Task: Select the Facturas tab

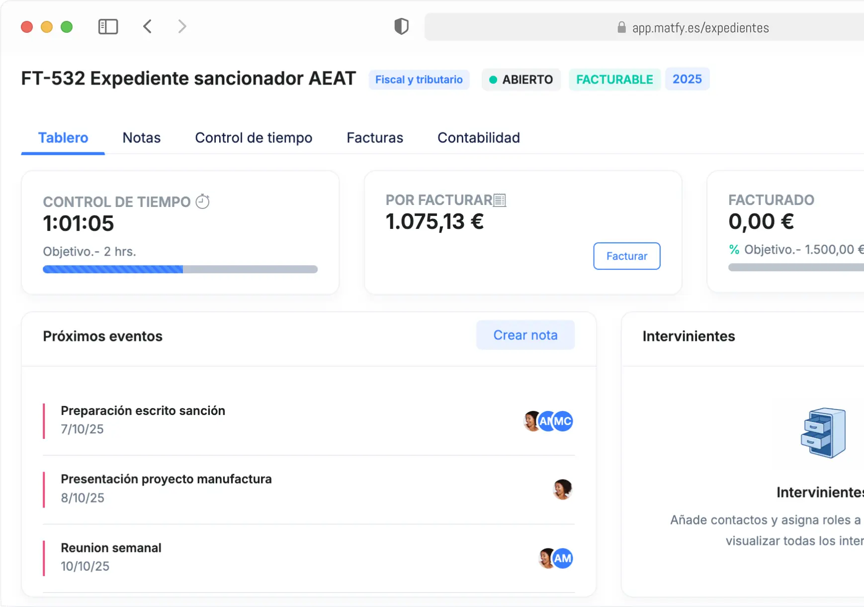Action: click(x=375, y=138)
